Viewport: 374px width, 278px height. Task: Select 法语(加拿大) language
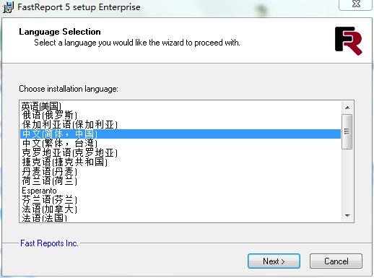181,209
